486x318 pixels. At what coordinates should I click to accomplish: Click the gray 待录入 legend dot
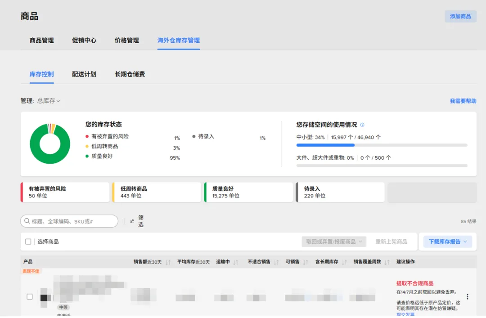(193, 136)
